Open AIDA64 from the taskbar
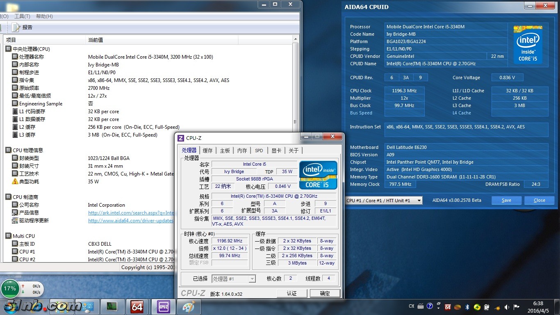This screenshot has width=560, height=315. point(137,306)
